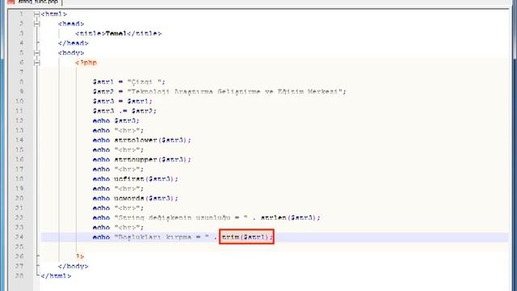Click the "Boşlukları kırpma = " string
Screen dimensions: 517x291
pos(162,237)
